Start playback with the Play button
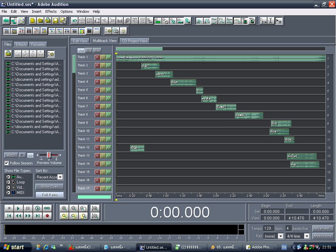336x252 pixels. tap(18, 208)
